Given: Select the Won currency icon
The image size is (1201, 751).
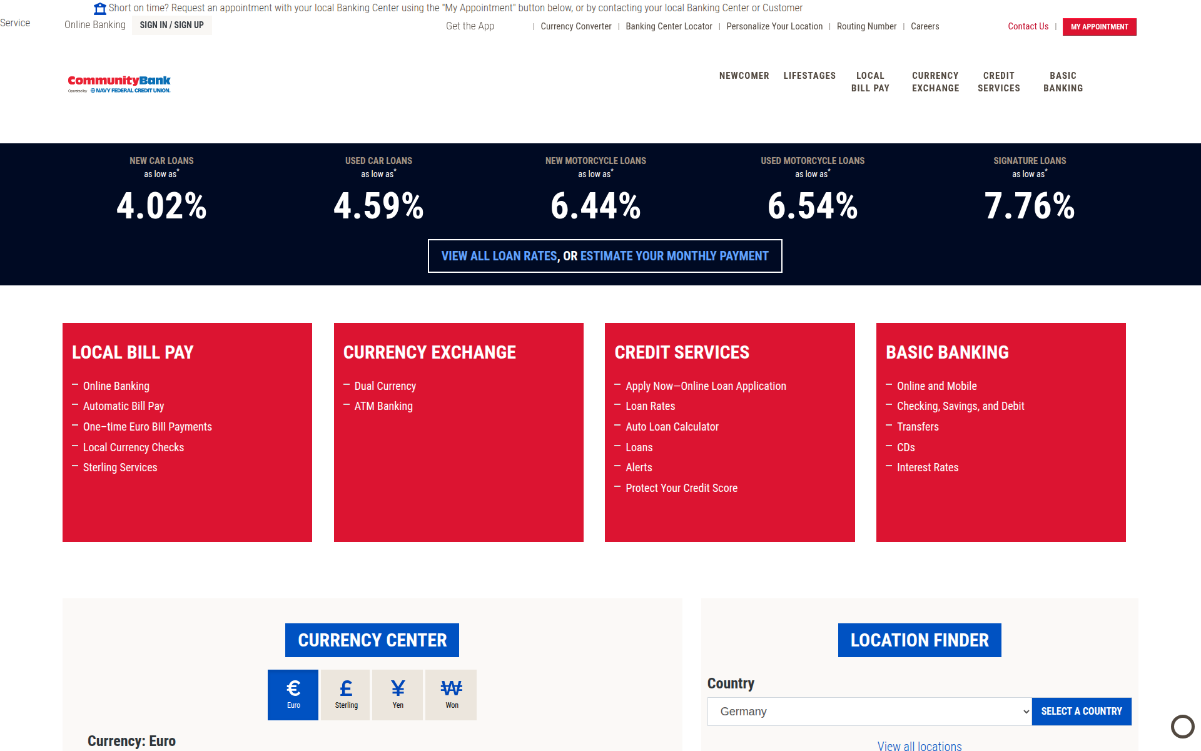Looking at the screenshot, I should pyautogui.click(x=451, y=695).
